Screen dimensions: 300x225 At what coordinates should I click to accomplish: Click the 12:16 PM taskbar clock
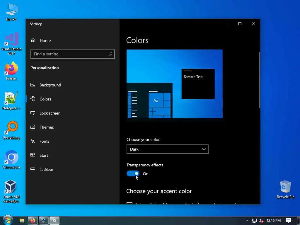pos(274,221)
